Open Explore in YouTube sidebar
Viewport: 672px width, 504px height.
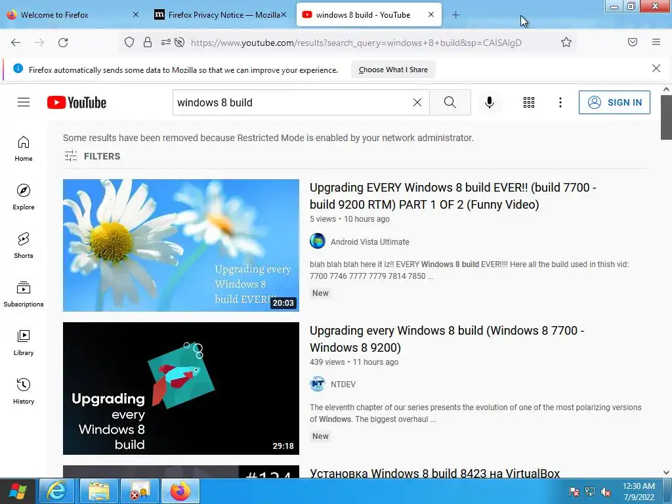24,197
